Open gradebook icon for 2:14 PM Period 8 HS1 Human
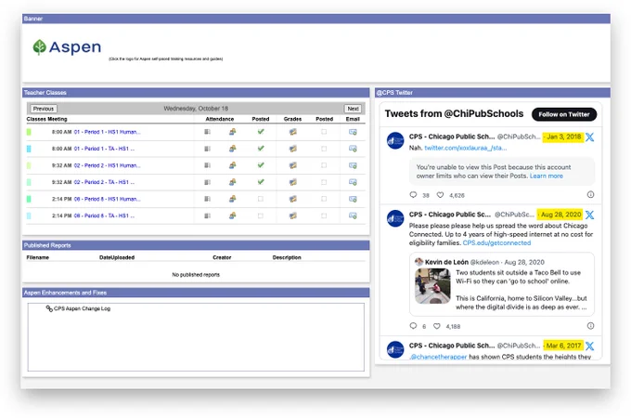This screenshot has height=418, width=631. pyautogui.click(x=293, y=199)
